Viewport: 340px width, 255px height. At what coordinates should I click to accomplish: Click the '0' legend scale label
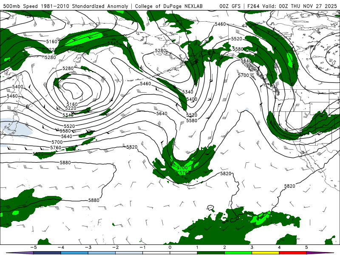(170, 247)
